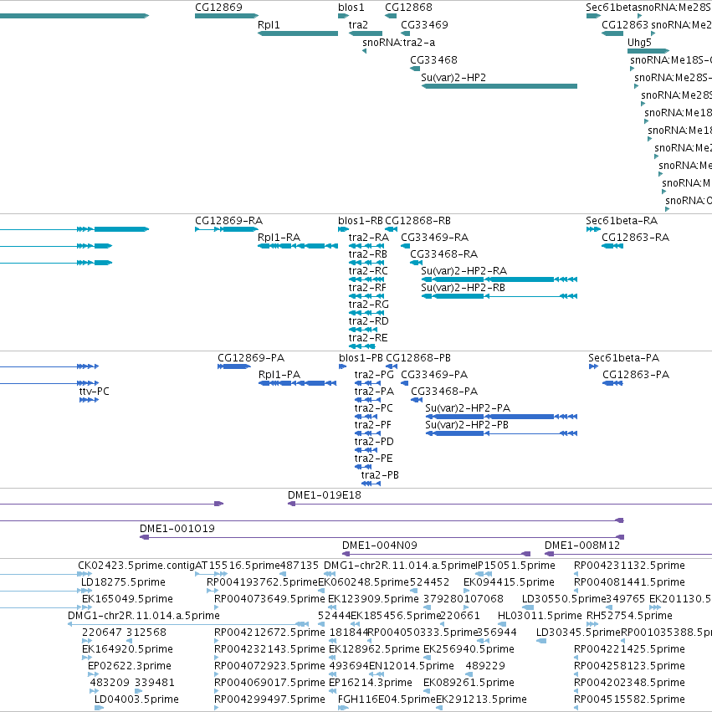The height and width of the screenshot is (712, 712).
Task: Click the tra2-RE transcript label
Action: coord(368,338)
